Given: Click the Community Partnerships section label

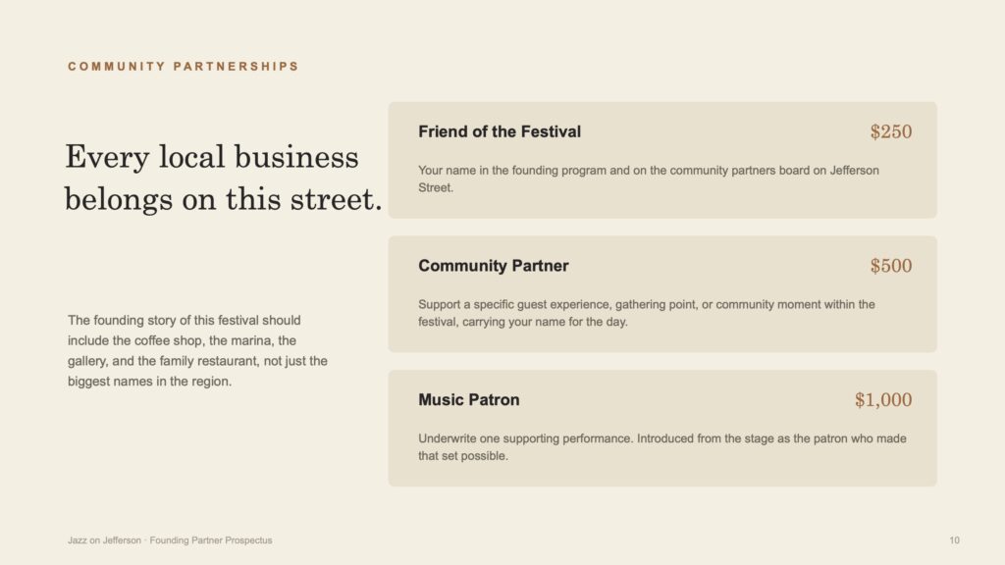Looking at the screenshot, I should pyautogui.click(x=184, y=67).
